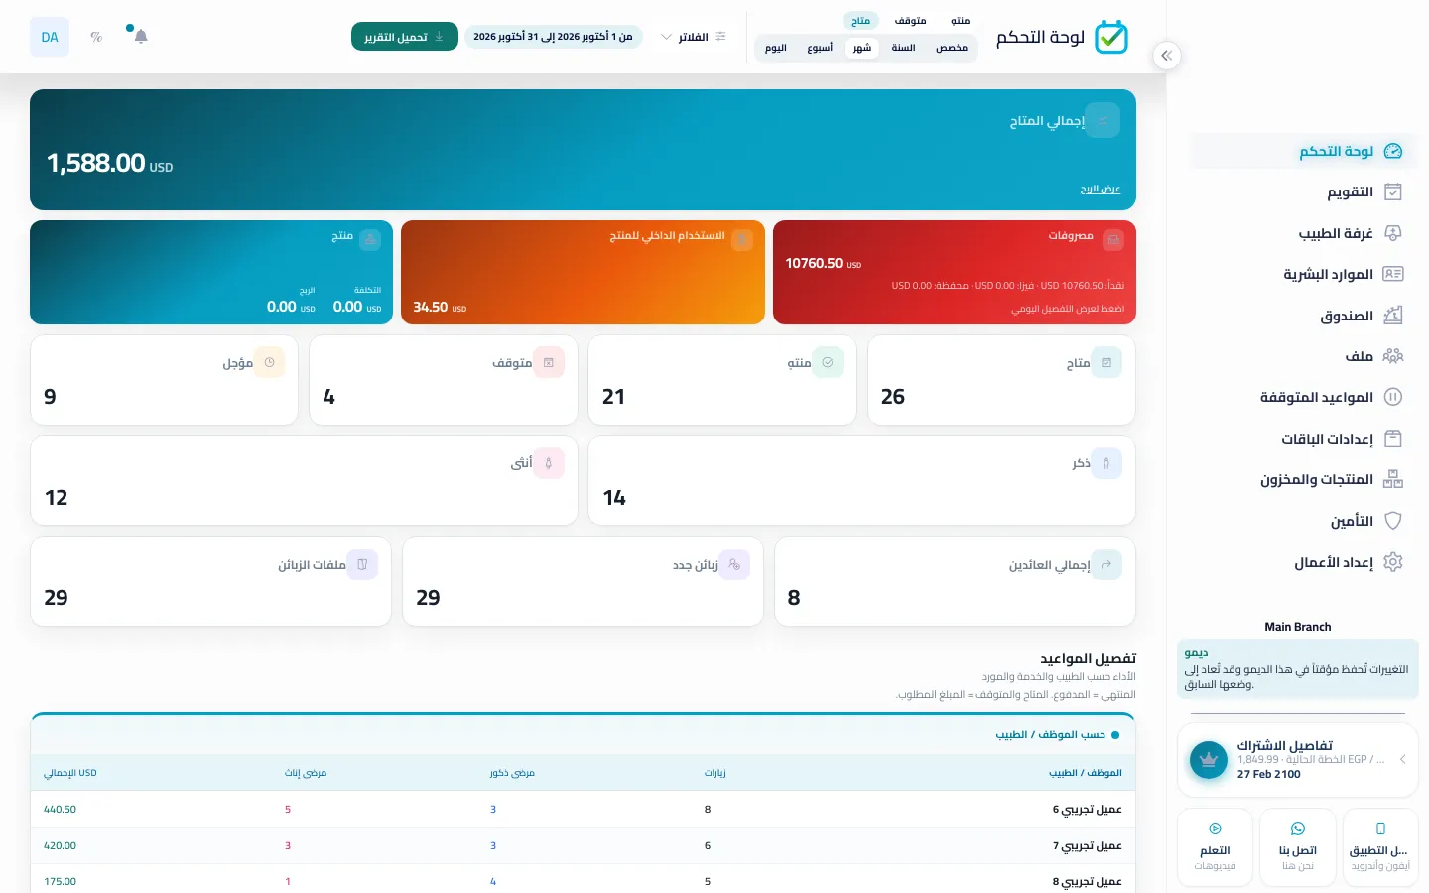Click the cash chart icon for الصندوق
1429x893 pixels.
1393,316
